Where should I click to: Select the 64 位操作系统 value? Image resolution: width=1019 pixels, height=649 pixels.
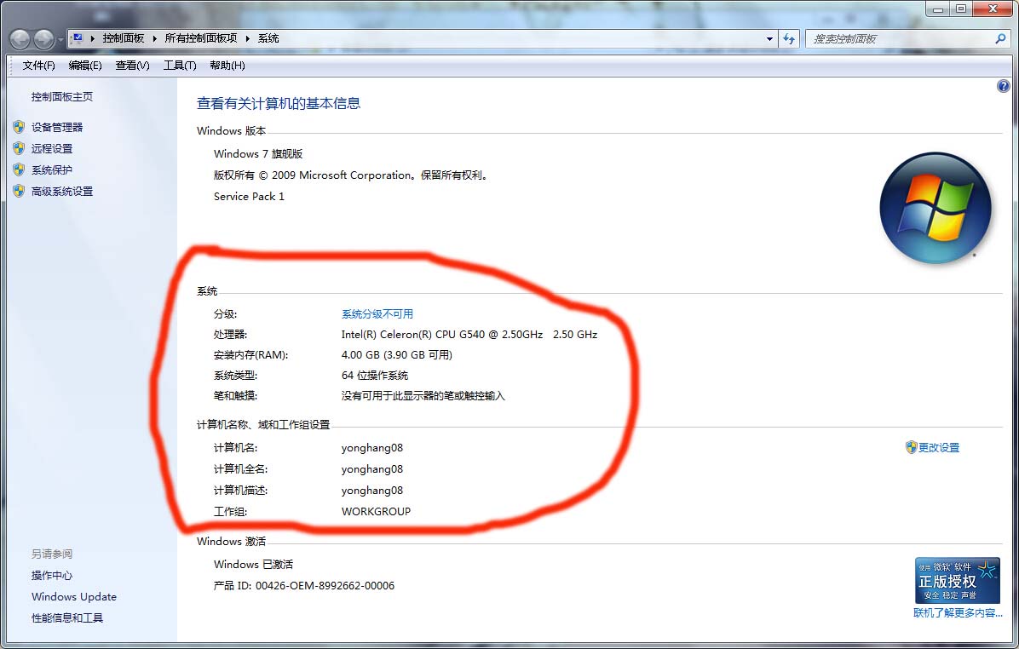point(375,376)
